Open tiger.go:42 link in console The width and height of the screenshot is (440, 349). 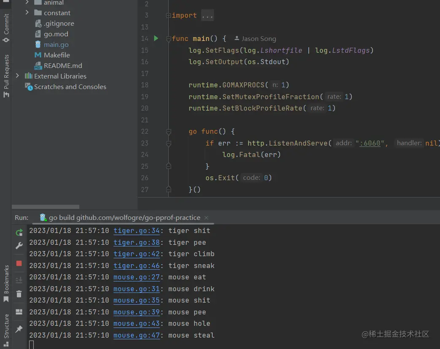136,254
